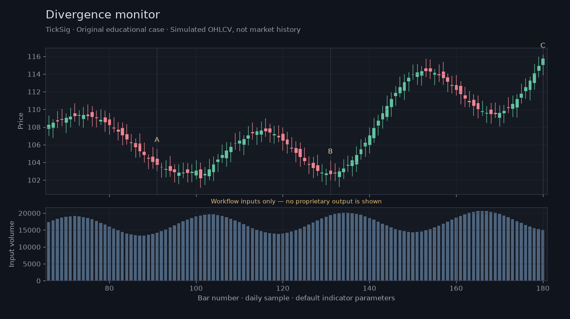Select the 10000 volume tick label
570x319 pixels.
[x=29, y=247]
